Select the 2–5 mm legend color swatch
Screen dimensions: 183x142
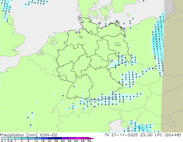[x=25, y=138]
